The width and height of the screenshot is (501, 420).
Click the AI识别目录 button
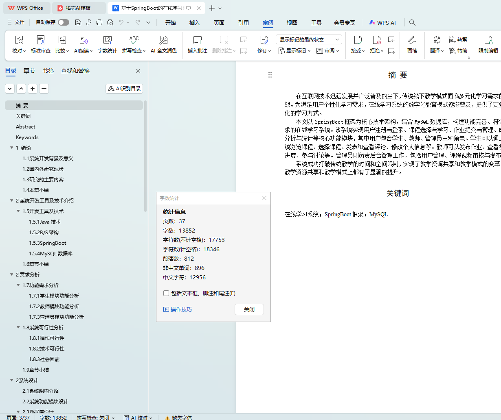(x=124, y=88)
